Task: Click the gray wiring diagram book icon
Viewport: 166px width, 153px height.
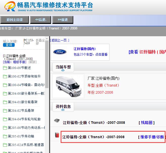Action: 57,121
